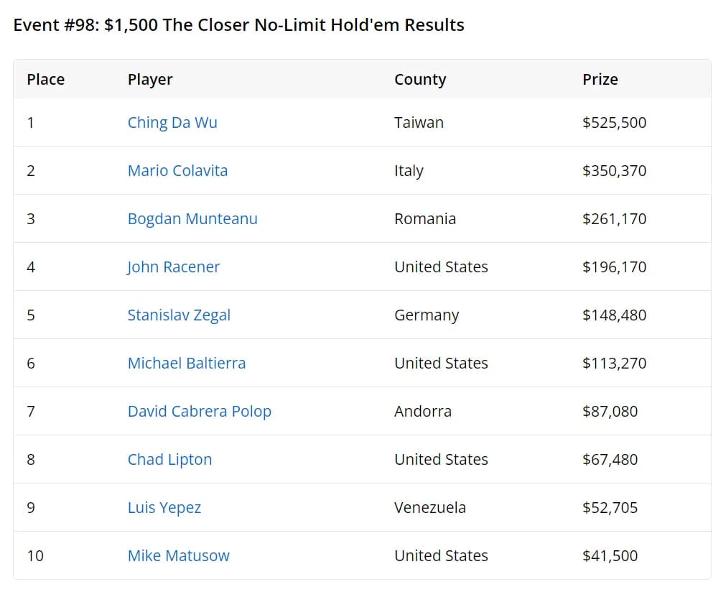Open the David Cabrera Polop link
The height and width of the screenshot is (597, 726).
pyautogui.click(x=200, y=411)
